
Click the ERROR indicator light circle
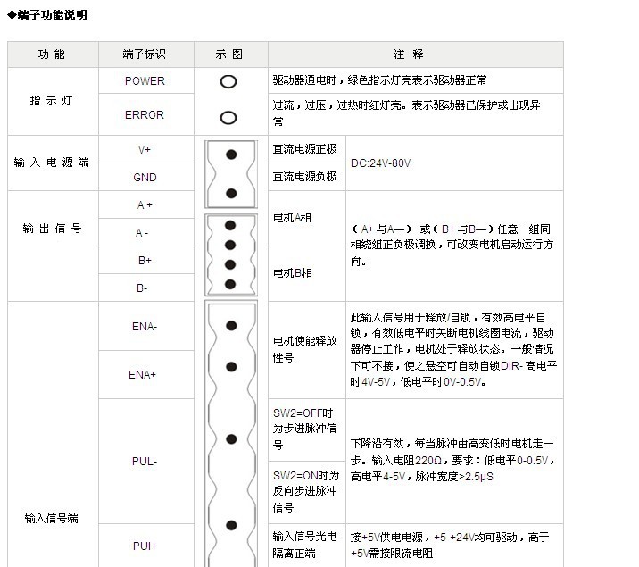click(x=228, y=118)
